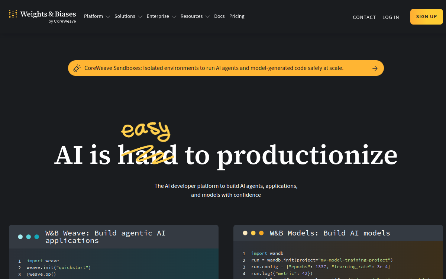The image size is (446, 279).
Task: Go to the Pricing page
Action: click(237, 16)
